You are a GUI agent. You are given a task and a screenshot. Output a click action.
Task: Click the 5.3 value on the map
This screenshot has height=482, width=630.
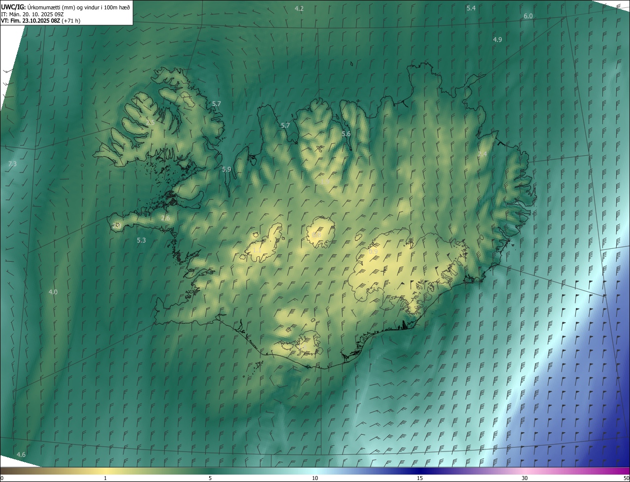(x=141, y=240)
